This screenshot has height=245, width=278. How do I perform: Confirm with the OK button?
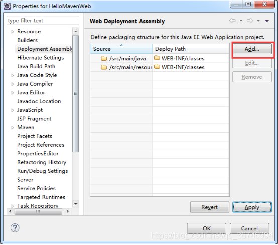coord(207,228)
